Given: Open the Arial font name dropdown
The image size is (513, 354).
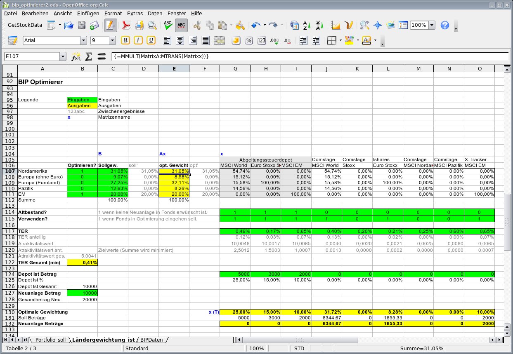Looking at the screenshot, I should coord(83,40).
